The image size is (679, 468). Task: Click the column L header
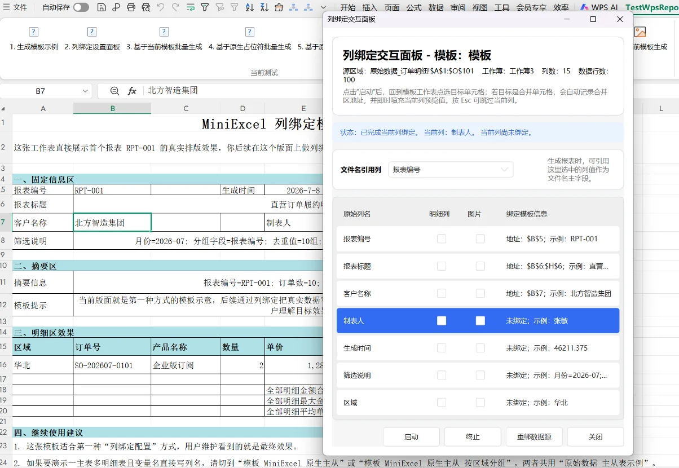click(x=661, y=108)
